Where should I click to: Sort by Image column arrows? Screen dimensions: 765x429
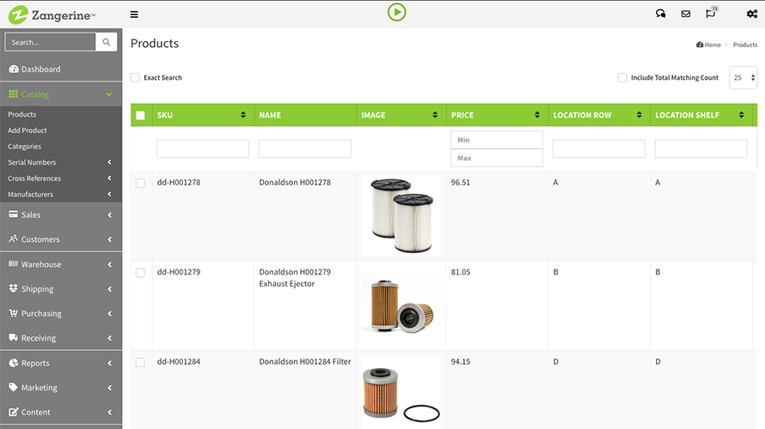(x=435, y=115)
